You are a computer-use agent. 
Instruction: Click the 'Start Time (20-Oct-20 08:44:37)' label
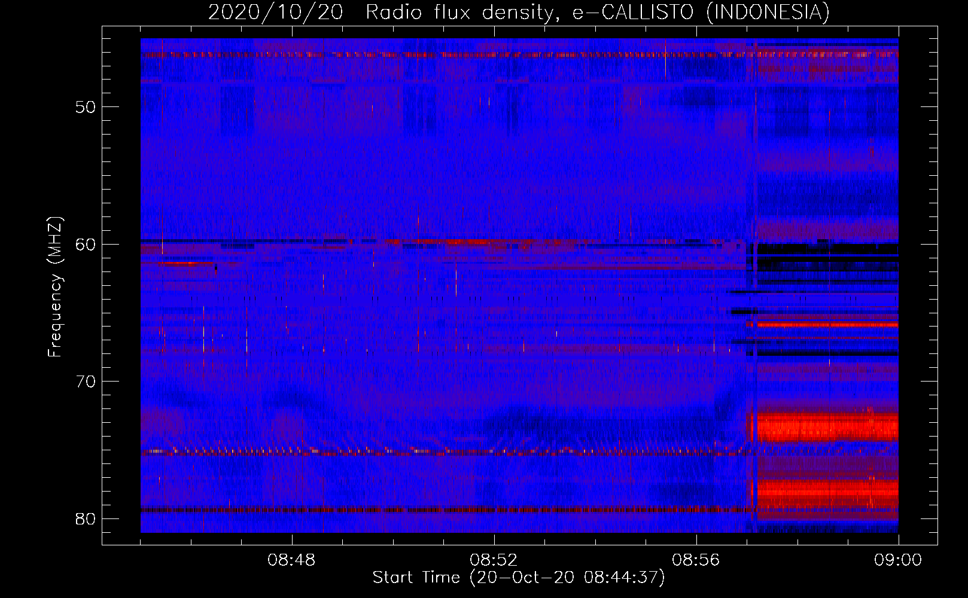click(x=519, y=578)
